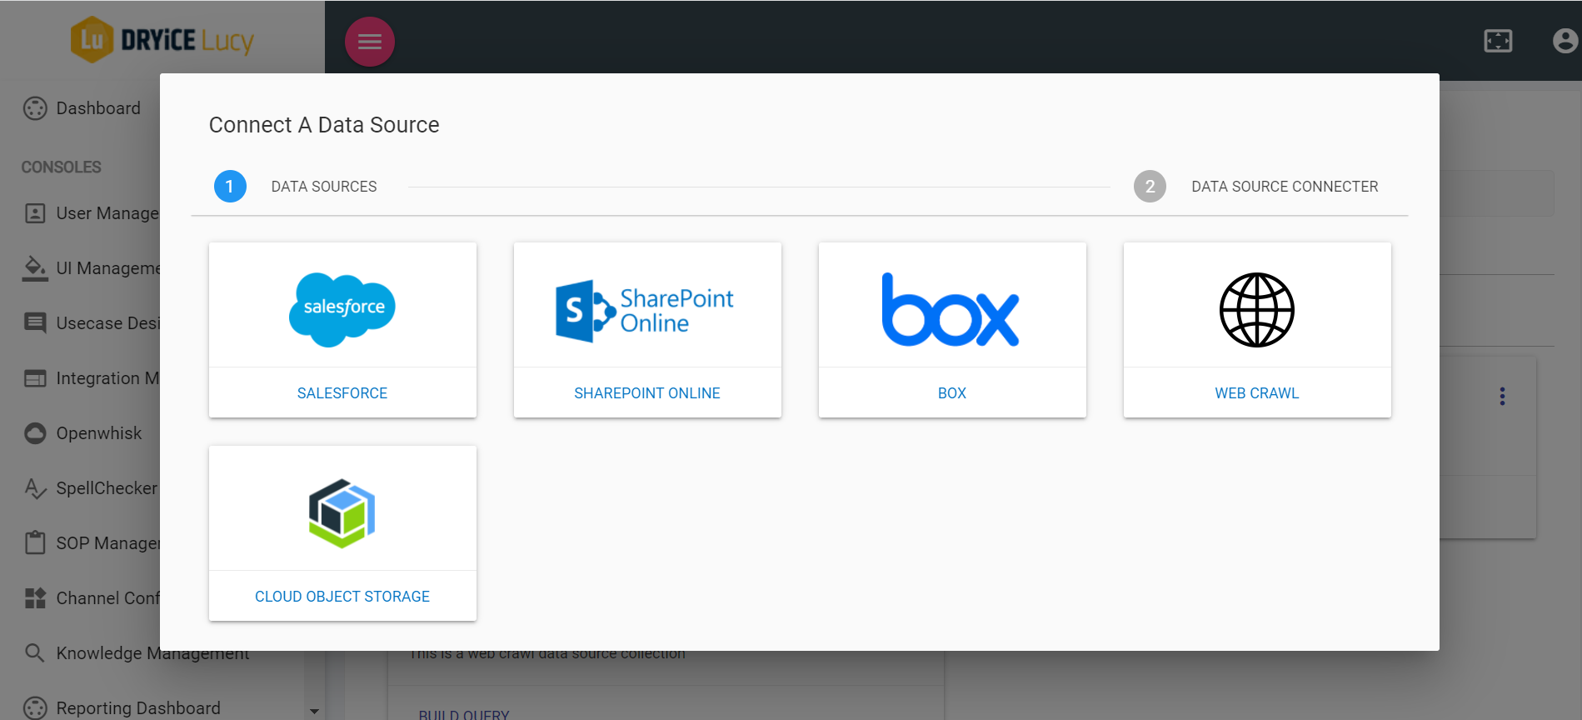Open the three-dot options menu on card
1582x720 pixels.
[x=1502, y=397]
